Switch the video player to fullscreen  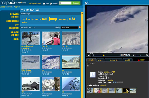[147, 55]
